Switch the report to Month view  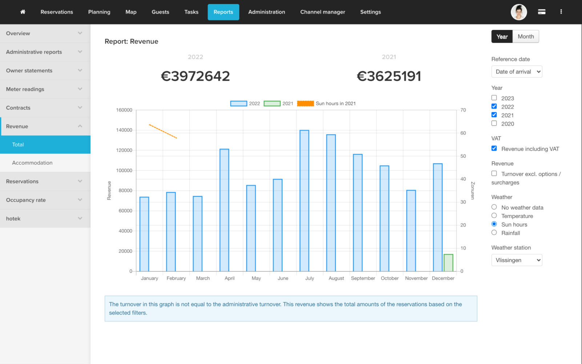[x=526, y=36]
